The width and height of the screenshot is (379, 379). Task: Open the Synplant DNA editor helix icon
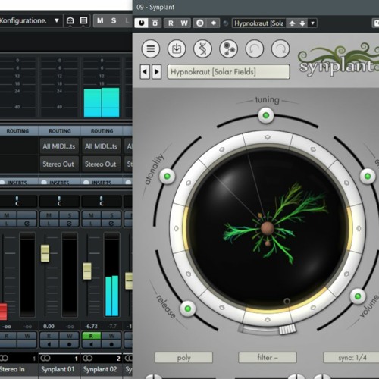[x=202, y=49]
